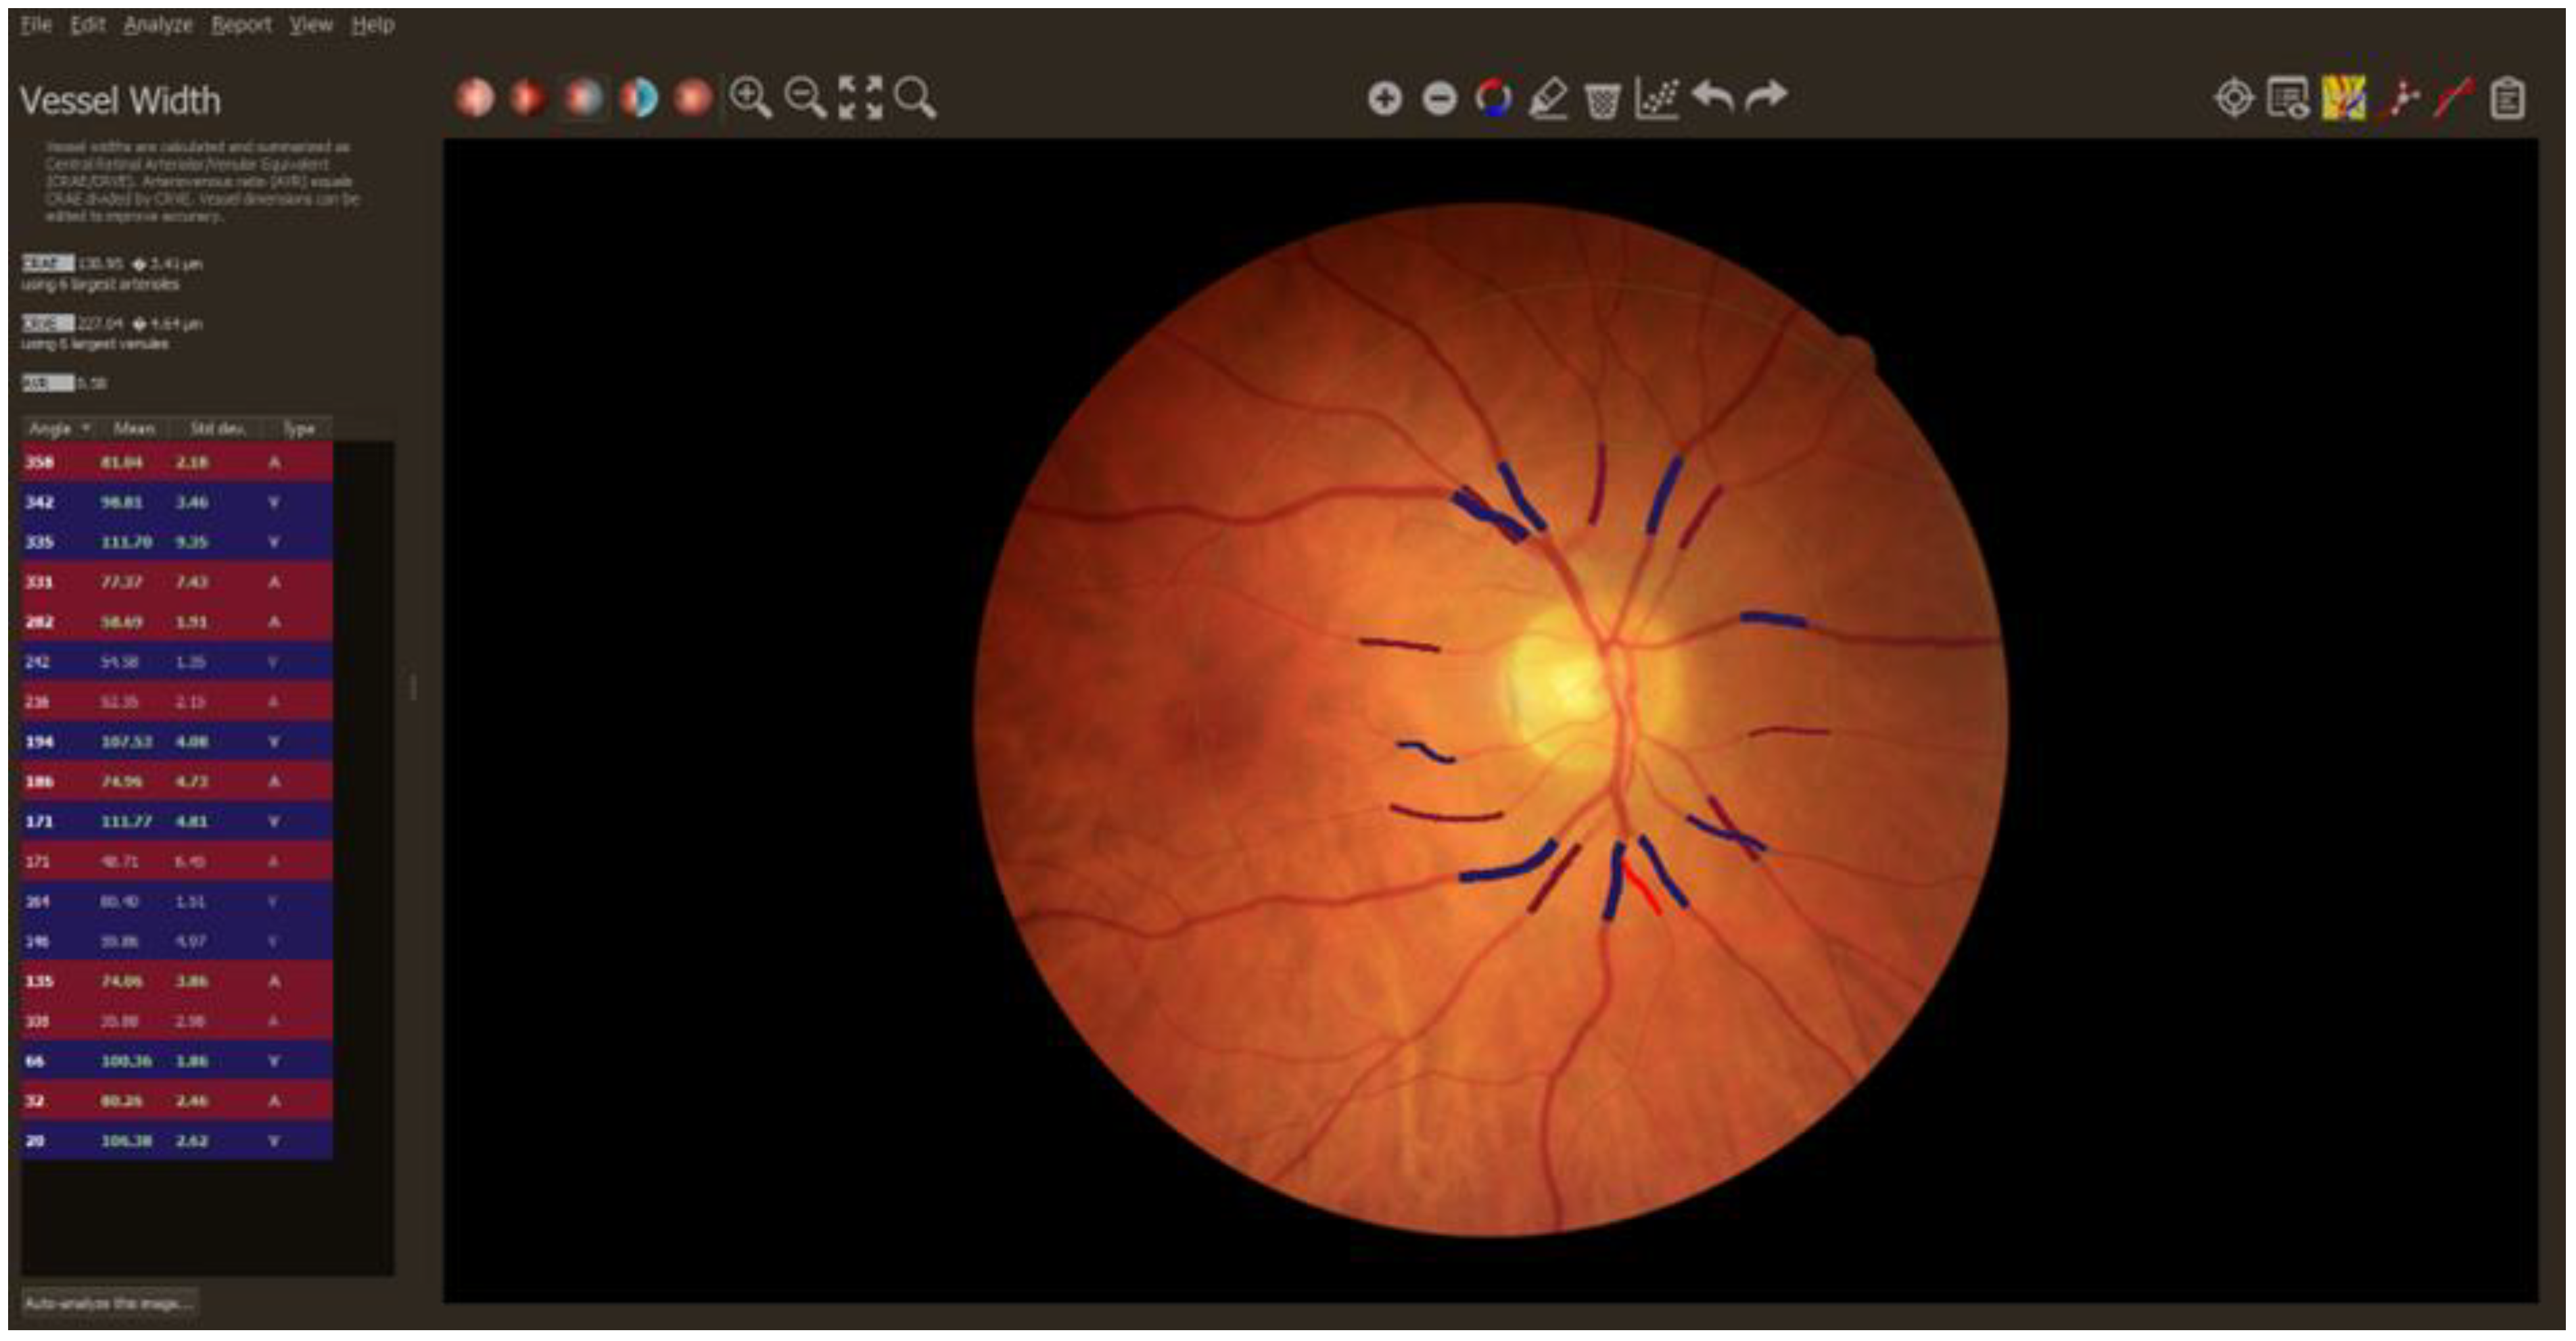
Task: Open the Report menu
Action: tap(241, 25)
